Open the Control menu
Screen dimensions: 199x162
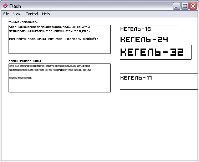32,14
